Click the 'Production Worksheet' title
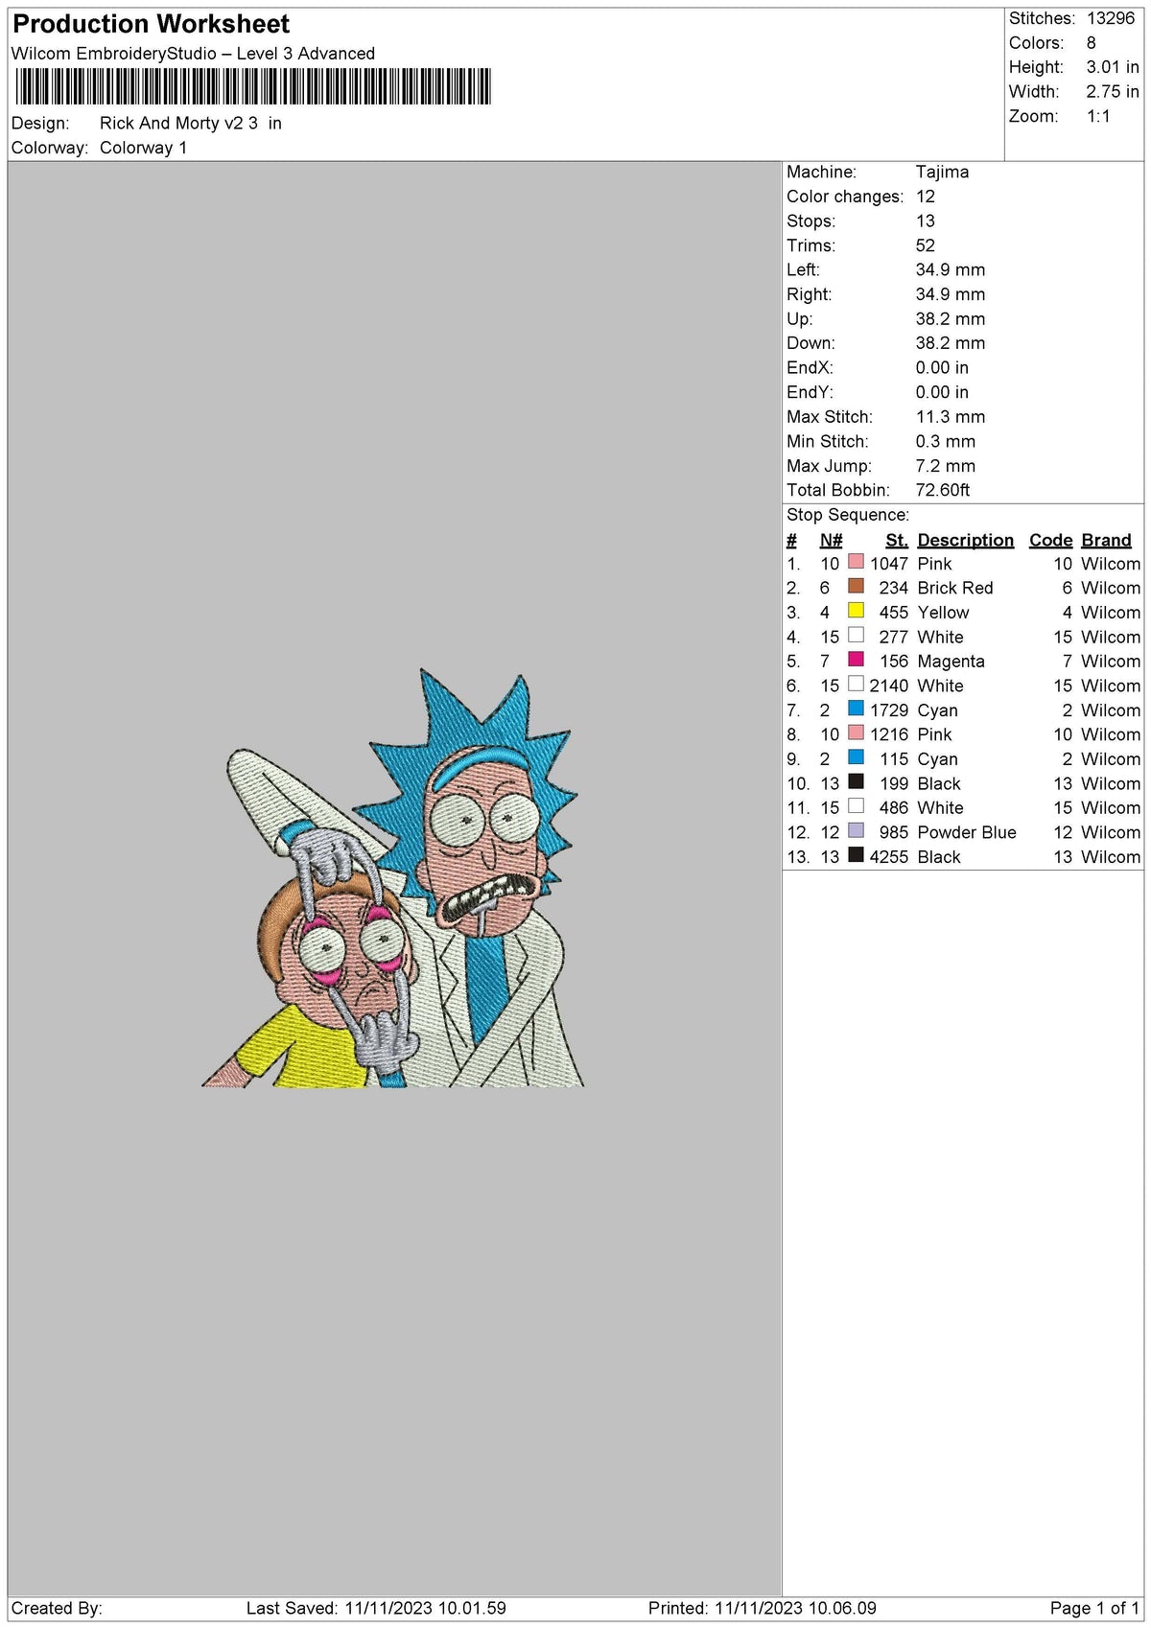 point(152,24)
